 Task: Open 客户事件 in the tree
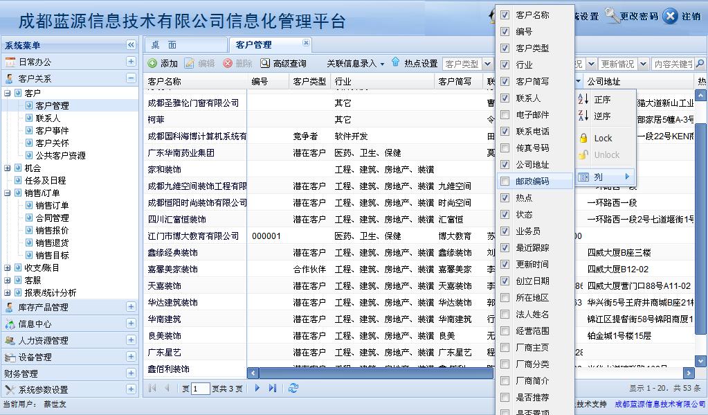[x=53, y=131]
